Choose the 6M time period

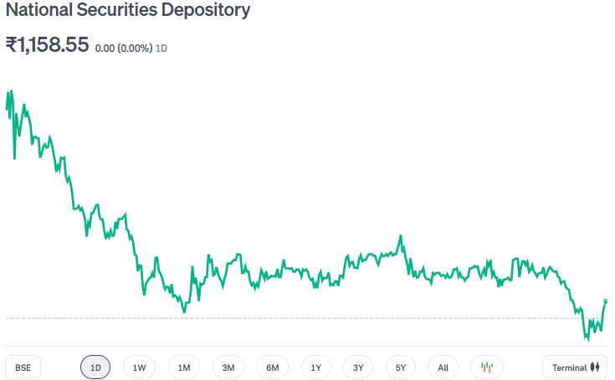coord(273,367)
